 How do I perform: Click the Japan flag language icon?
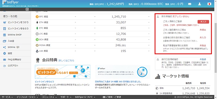209,4
